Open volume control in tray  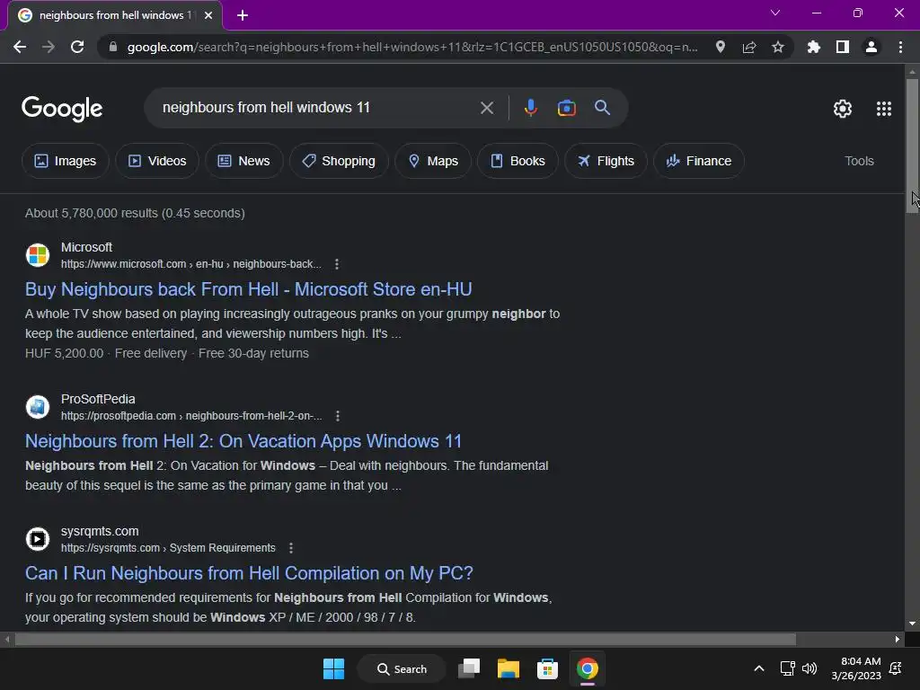click(x=809, y=668)
